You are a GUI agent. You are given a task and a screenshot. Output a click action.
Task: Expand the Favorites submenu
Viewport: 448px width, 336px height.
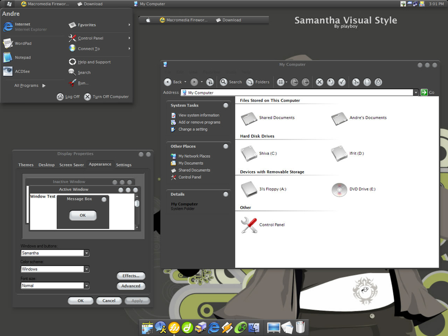(x=99, y=25)
